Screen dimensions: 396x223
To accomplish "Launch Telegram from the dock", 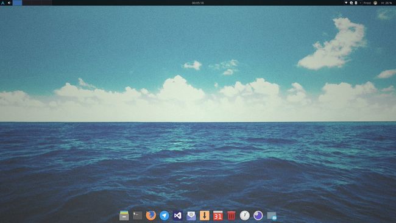I will tap(164, 216).
